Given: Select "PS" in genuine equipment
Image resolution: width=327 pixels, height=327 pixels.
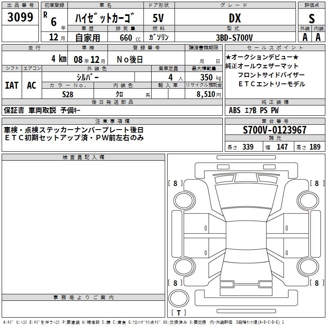Looking at the screenshot, I should [264, 110].
